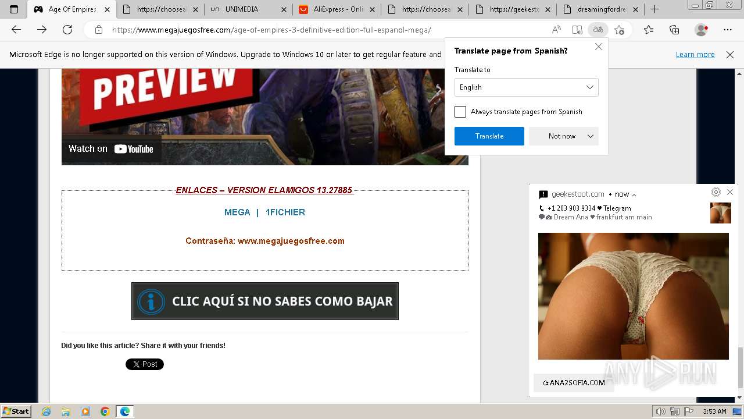Open the Read aloud icon

556,30
